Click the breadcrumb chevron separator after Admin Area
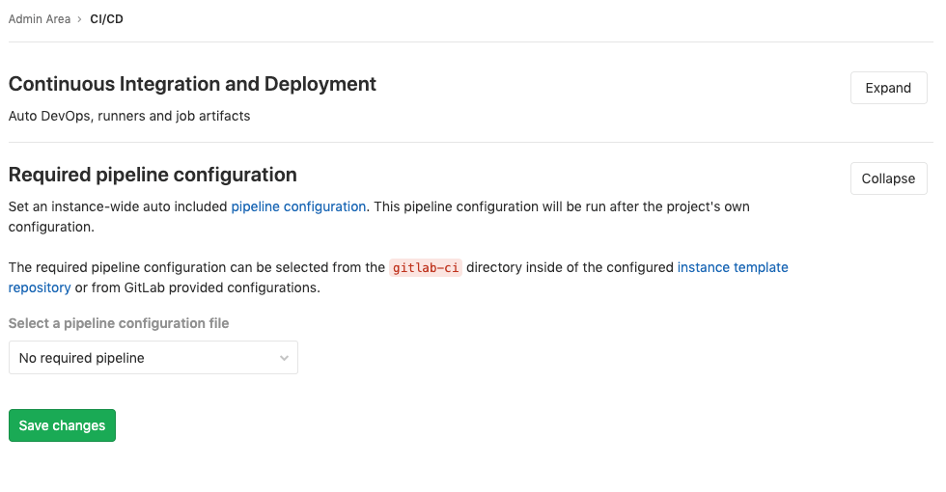 pos(79,18)
